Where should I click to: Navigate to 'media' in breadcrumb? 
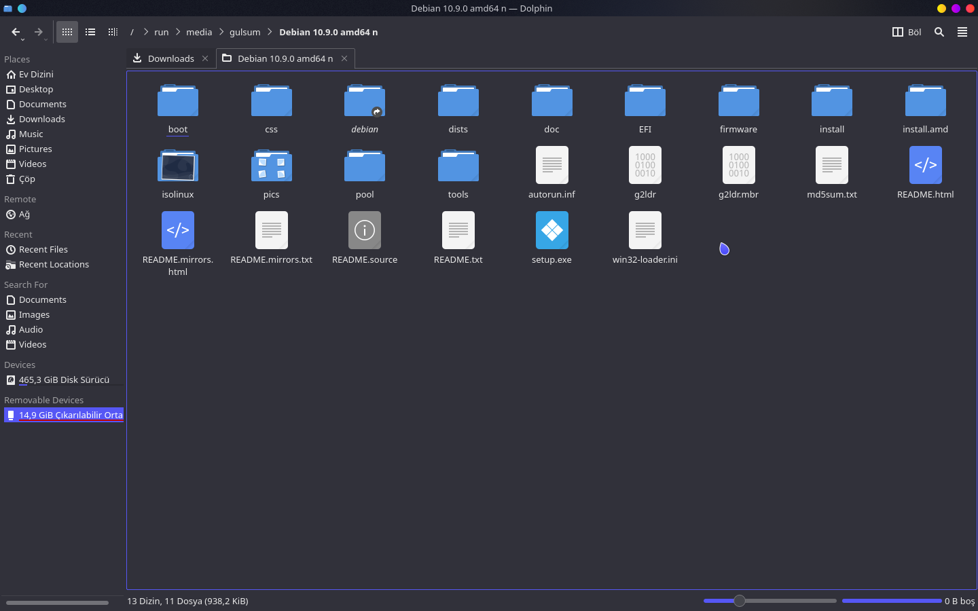[199, 32]
